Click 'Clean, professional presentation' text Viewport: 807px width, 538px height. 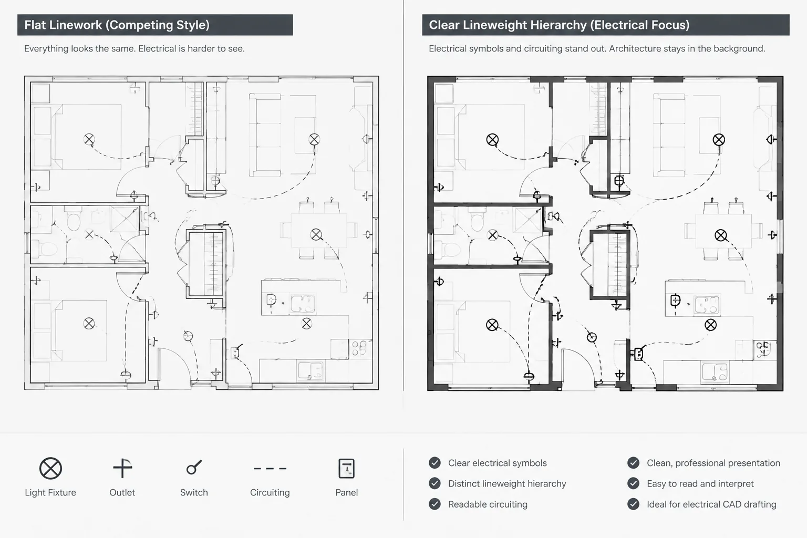coord(713,463)
